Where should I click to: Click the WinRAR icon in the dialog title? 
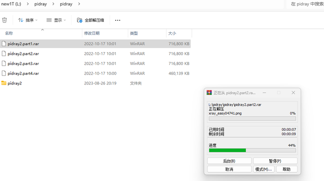(209, 93)
